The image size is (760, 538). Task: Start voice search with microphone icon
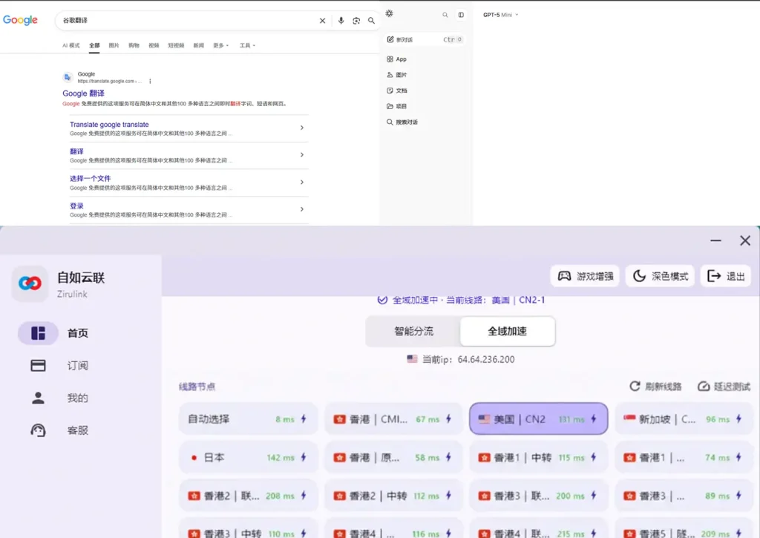pyautogui.click(x=341, y=20)
